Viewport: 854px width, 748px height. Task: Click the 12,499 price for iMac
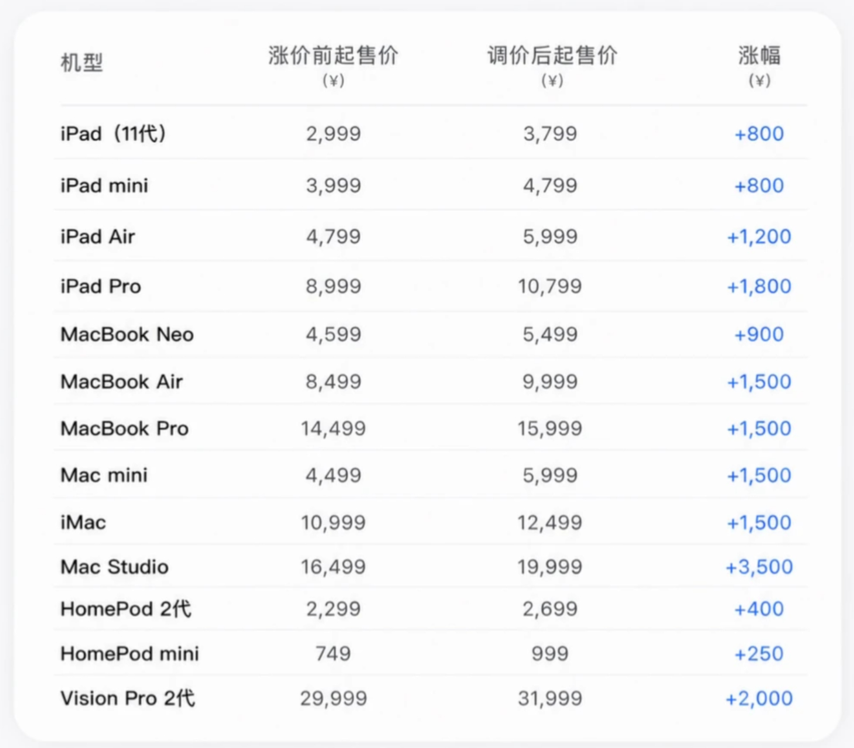click(550, 522)
